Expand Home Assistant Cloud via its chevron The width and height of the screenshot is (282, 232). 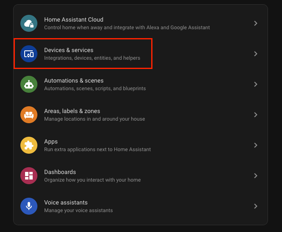(x=256, y=23)
